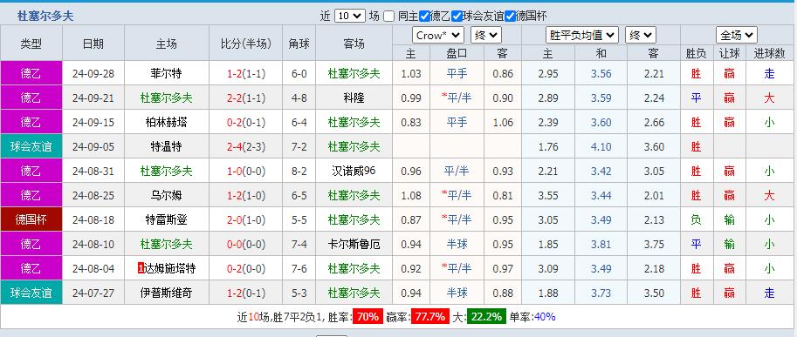This screenshot has width=797, height=337.
Task: Click the 球会友谊 type cell on 24-07-27
Action: pos(31,293)
